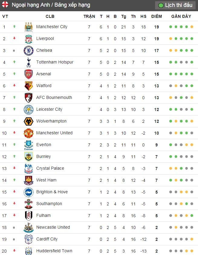Click the Liverpool club crest
The width and height of the screenshot is (198, 255).
[28, 39]
